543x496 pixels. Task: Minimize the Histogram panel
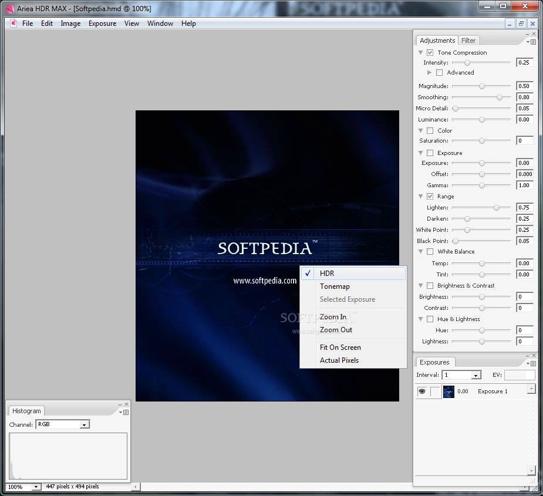pyautogui.click(x=120, y=404)
